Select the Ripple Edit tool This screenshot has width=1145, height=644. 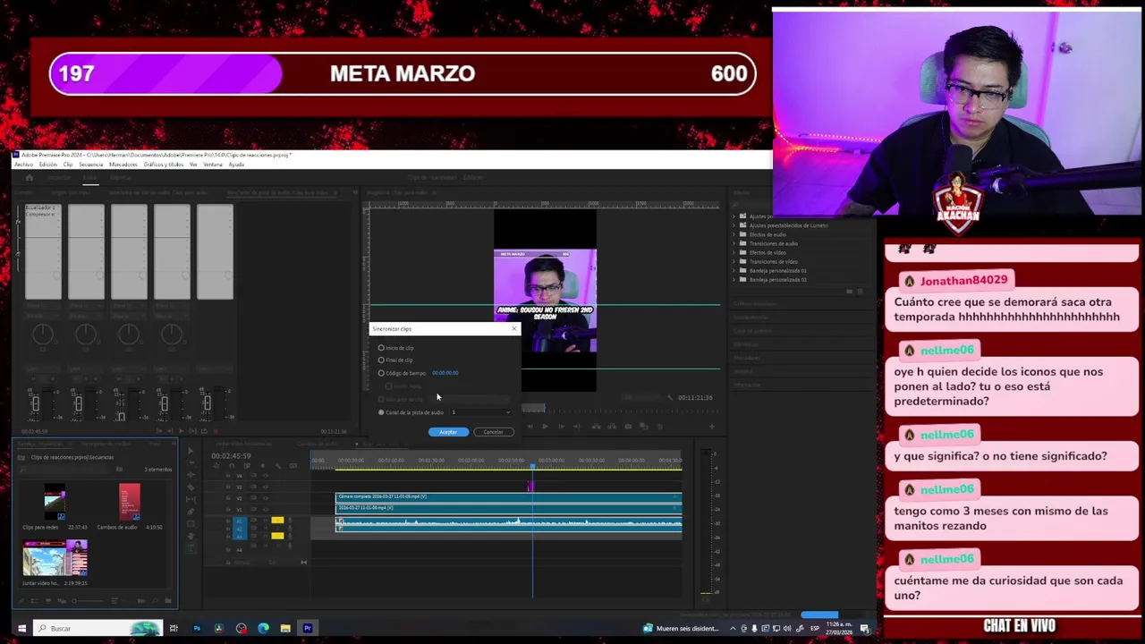pyautogui.click(x=191, y=475)
